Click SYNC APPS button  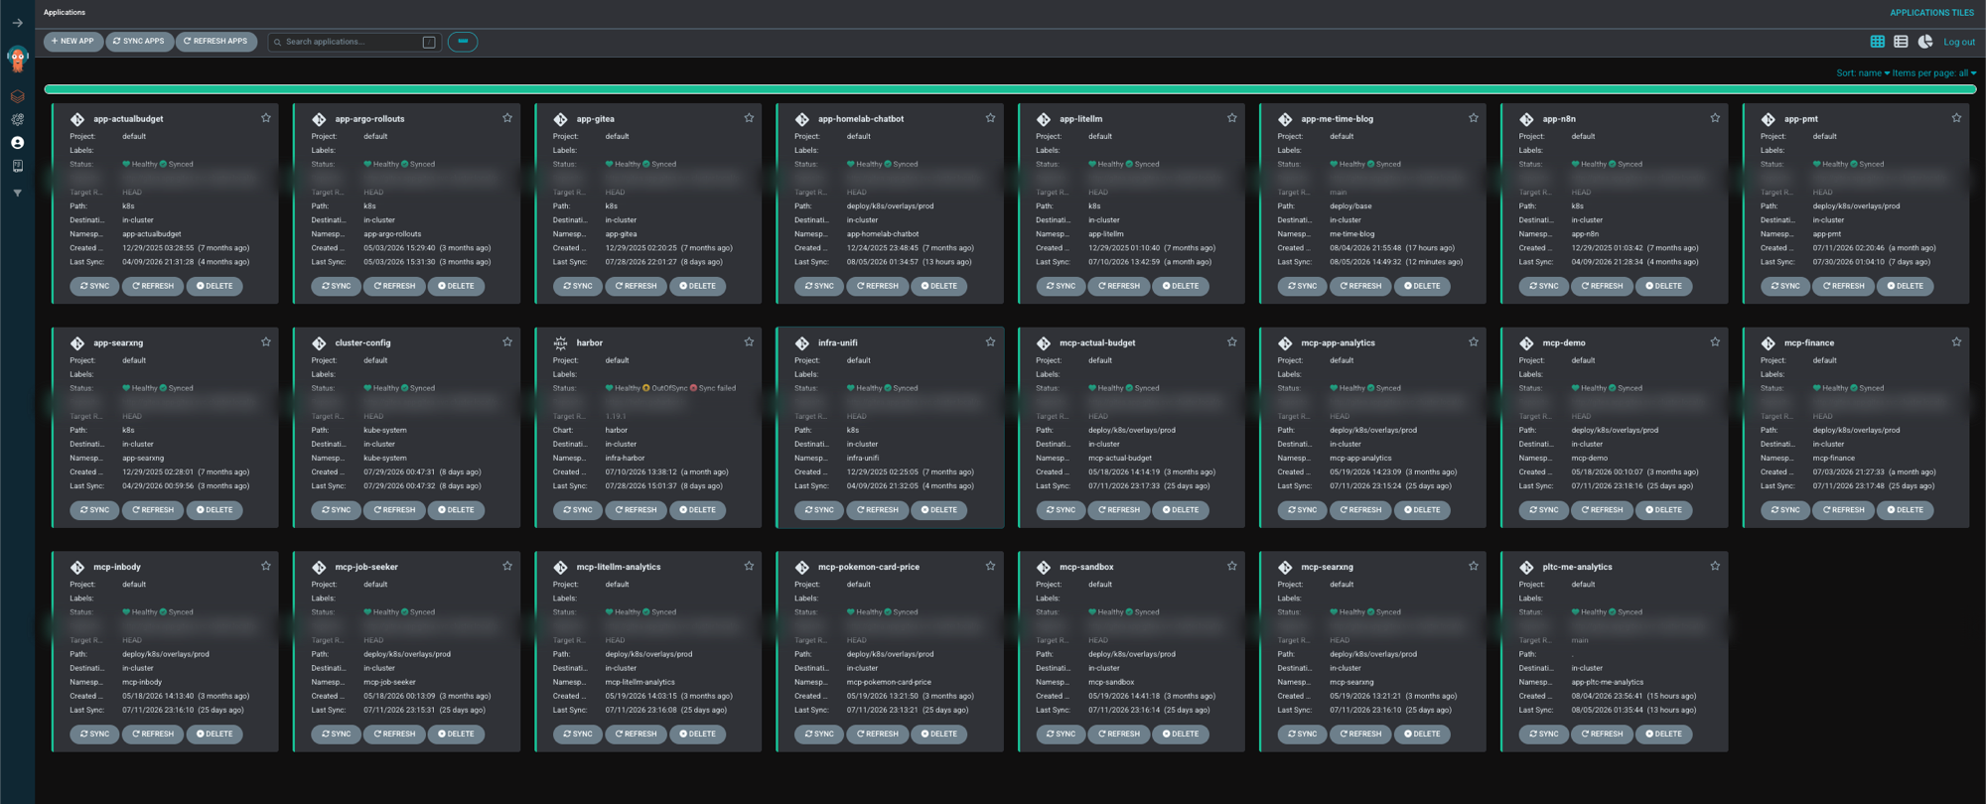point(139,42)
